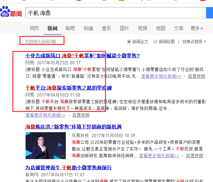
Task: Open the 知道 tab
Action: [x=88, y=28]
